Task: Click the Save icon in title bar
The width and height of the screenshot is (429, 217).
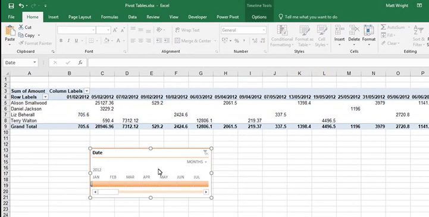Action: coord(11,5)
